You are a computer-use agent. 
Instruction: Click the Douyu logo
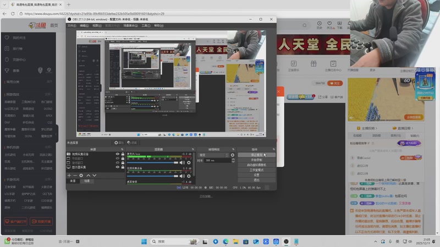click(x=37, y=25)
